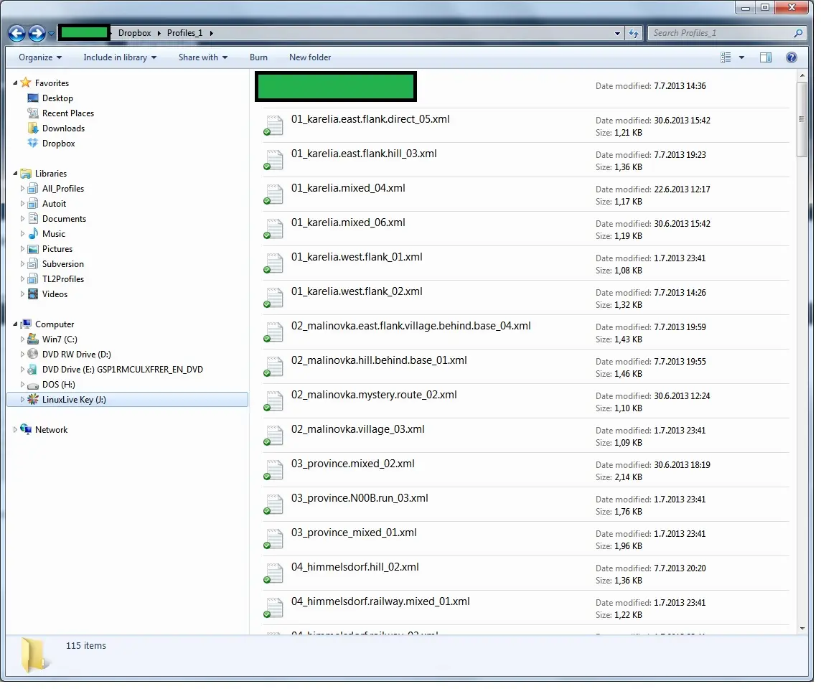
Task: Click the Favorites star icon
Action: 26,83
